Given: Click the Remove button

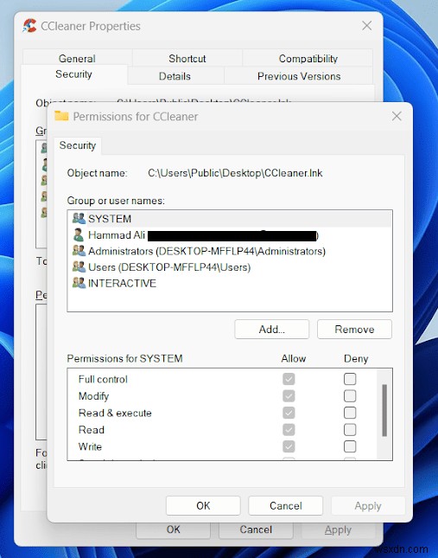Looking at the screenshot, I should [x=354, y=330].
